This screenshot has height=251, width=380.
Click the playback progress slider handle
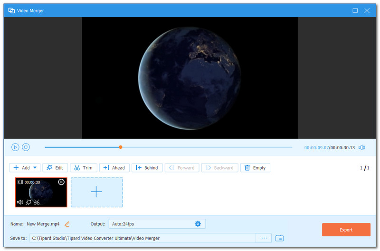click(121, 147)
